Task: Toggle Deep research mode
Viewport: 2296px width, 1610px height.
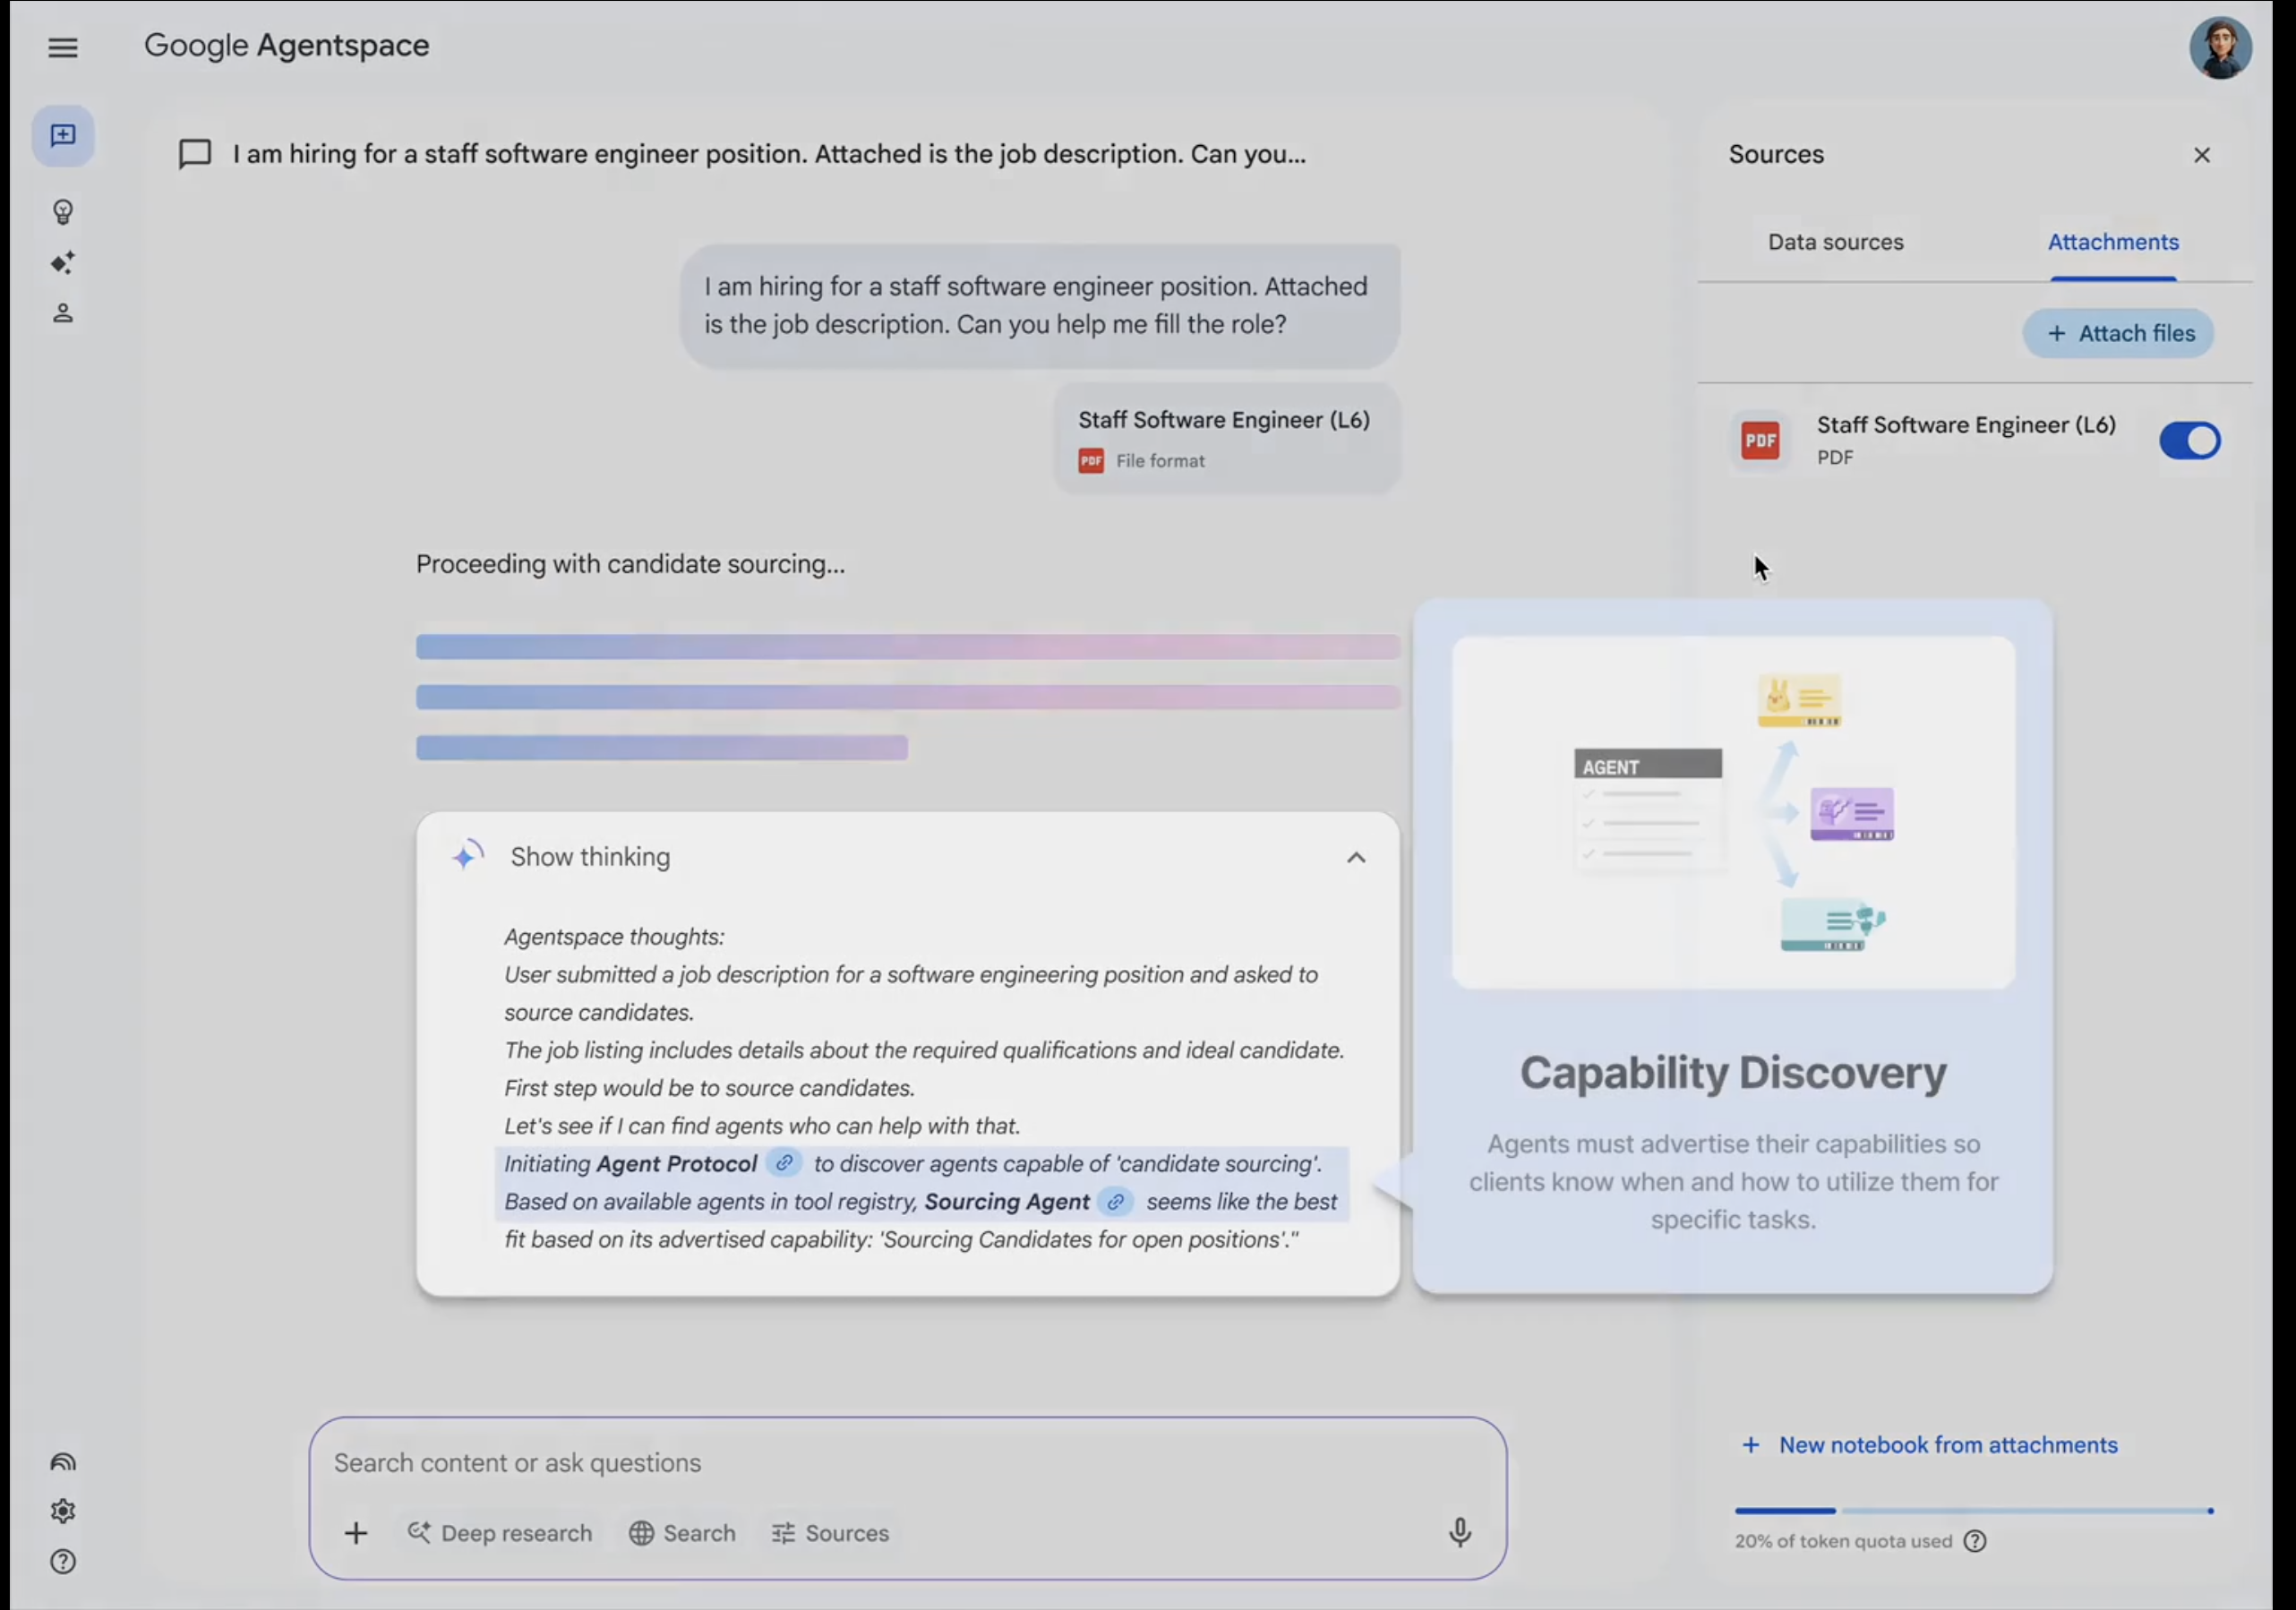Action: pos(499,1533)
